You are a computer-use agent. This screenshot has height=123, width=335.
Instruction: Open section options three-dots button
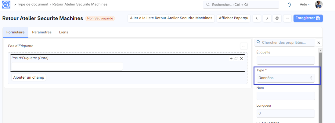243,46
